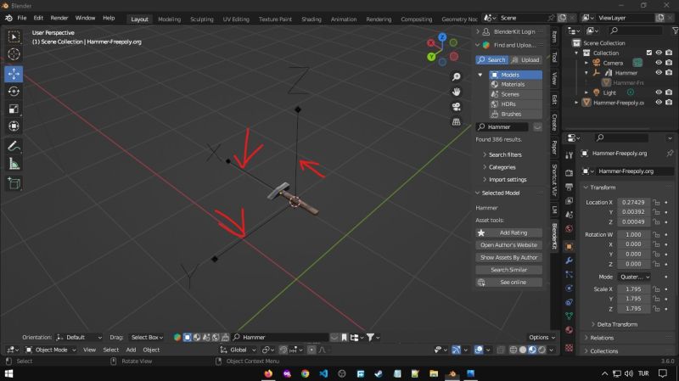Open the Global orientation dropdown

[238, 350]
